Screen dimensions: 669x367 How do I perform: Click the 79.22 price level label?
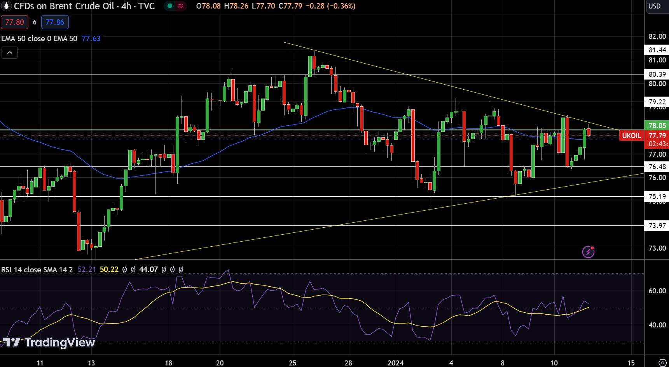click(x=657, y=102)
